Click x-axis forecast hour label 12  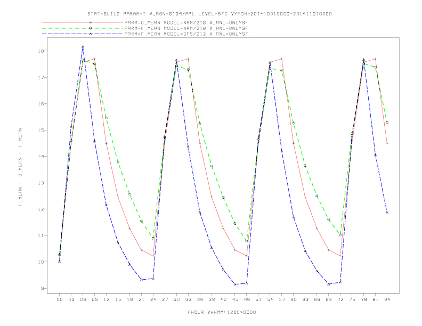pyautogui.click(x=107, y=299)
